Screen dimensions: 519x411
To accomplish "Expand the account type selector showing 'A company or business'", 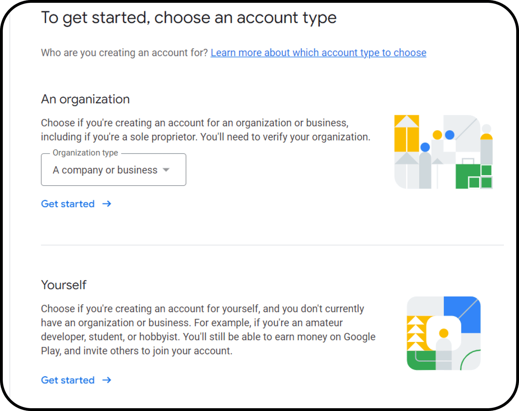I will pos(113,170).
